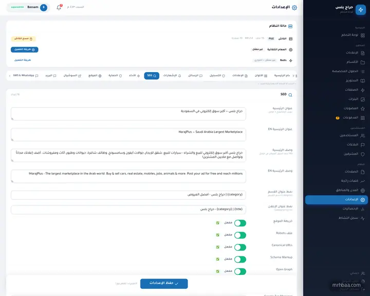The image size is (370, 296).
Task: Click left arrow of settings tabs
Action: click(9, 76)
